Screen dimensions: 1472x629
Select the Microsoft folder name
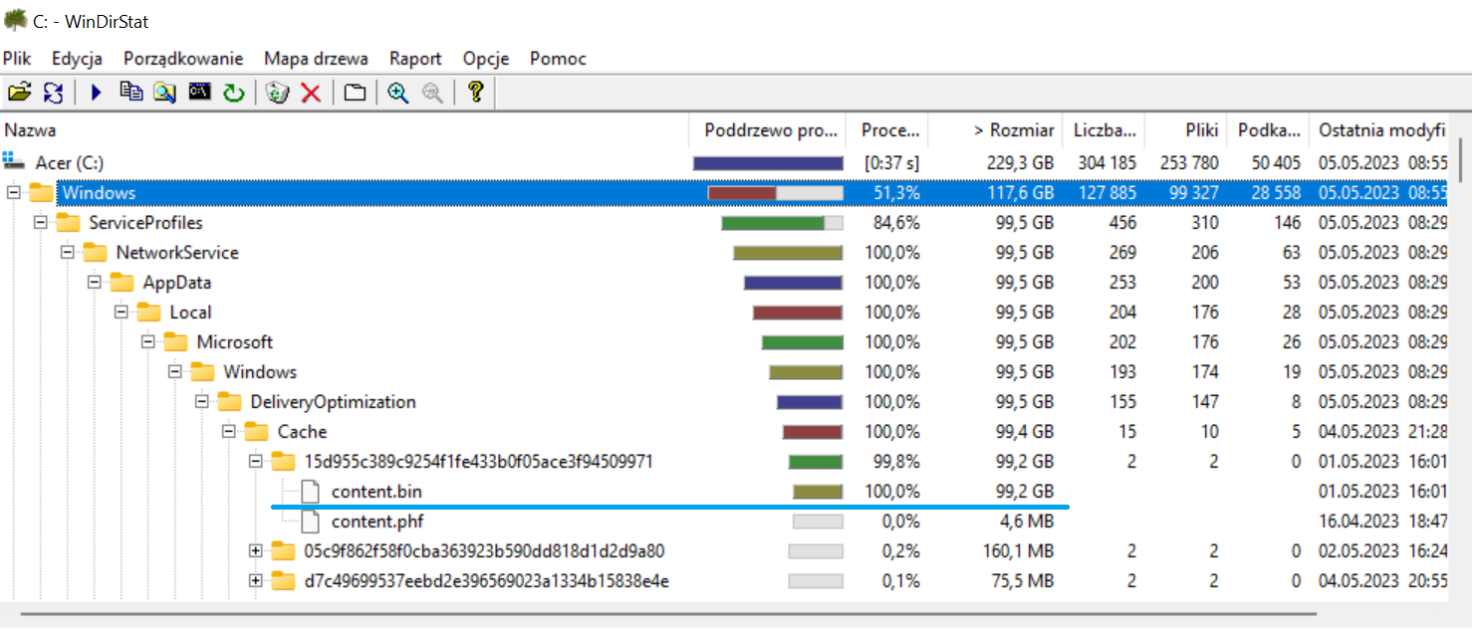click(x=234, y=341)
